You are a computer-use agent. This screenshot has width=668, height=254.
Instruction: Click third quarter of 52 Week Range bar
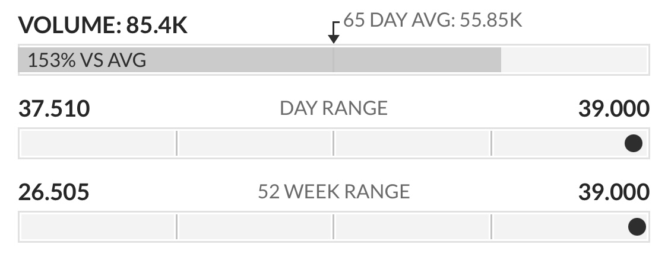click(413, 227)
